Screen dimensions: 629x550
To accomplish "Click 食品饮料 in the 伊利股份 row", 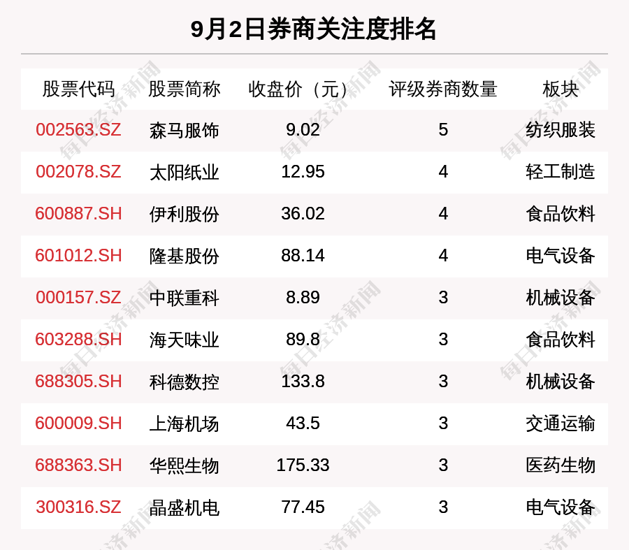I will (x=561, y=213).
